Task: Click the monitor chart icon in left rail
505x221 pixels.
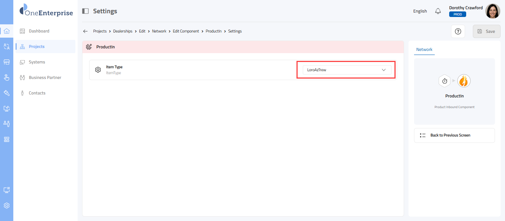Action: click(x=7, y=108)
